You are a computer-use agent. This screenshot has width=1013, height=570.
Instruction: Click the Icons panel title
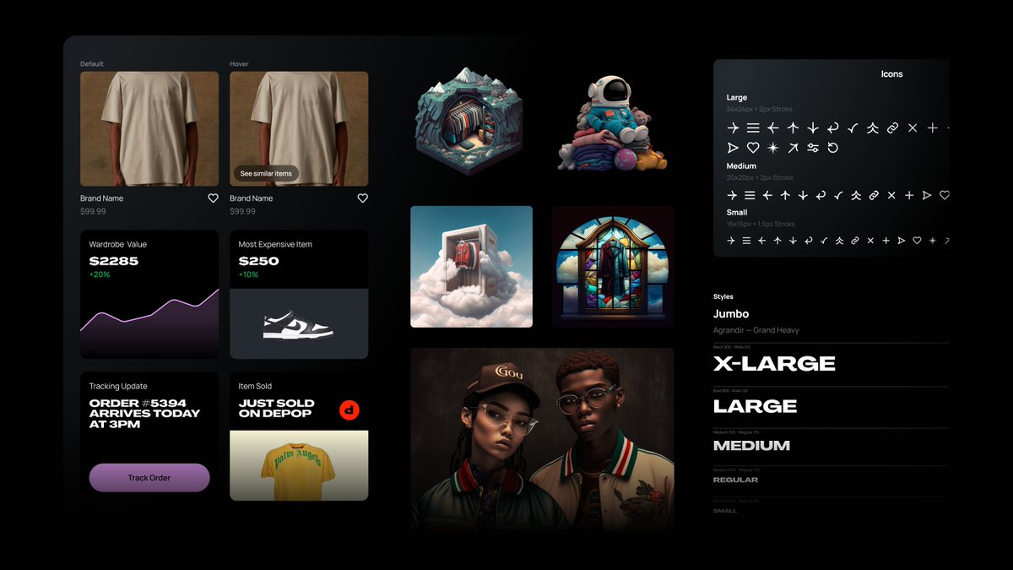click(892, 74)
